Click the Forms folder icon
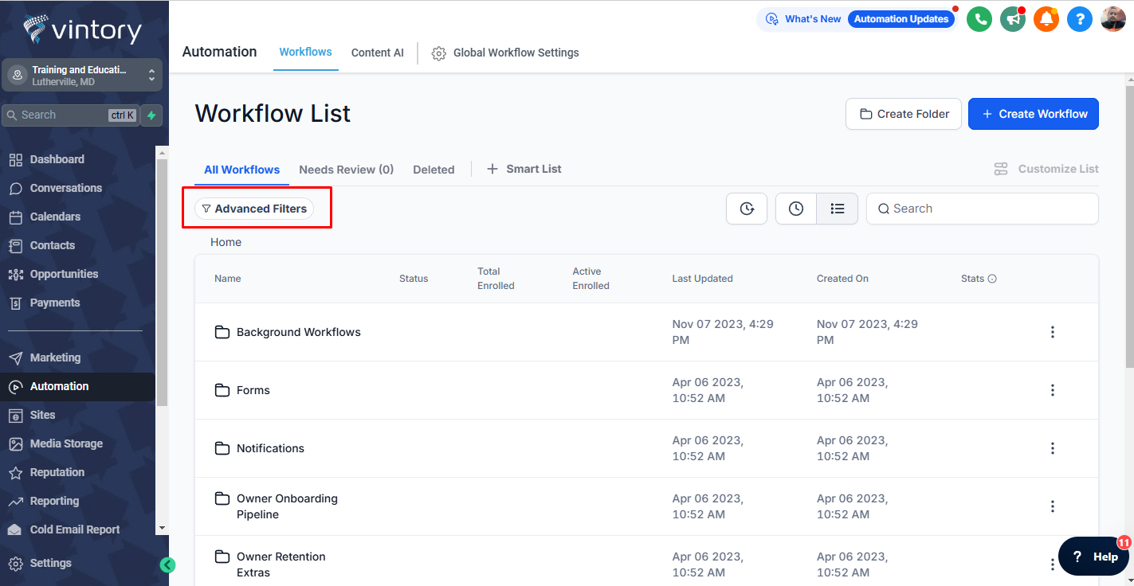 click(222, 390)
